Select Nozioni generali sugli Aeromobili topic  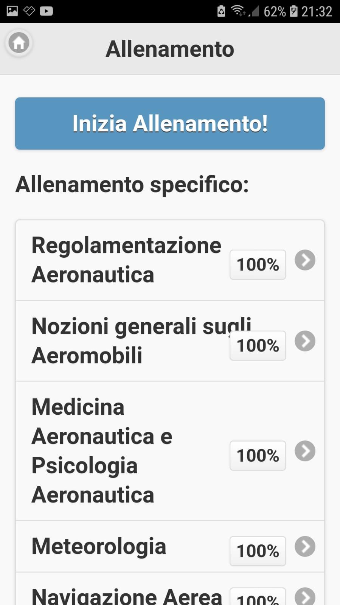(x=170, y=341)
